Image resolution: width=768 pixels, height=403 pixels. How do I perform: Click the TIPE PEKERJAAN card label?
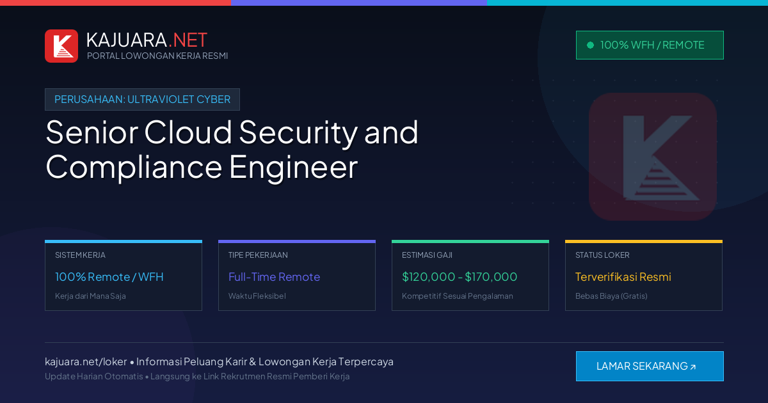click(x=258, y=255)
